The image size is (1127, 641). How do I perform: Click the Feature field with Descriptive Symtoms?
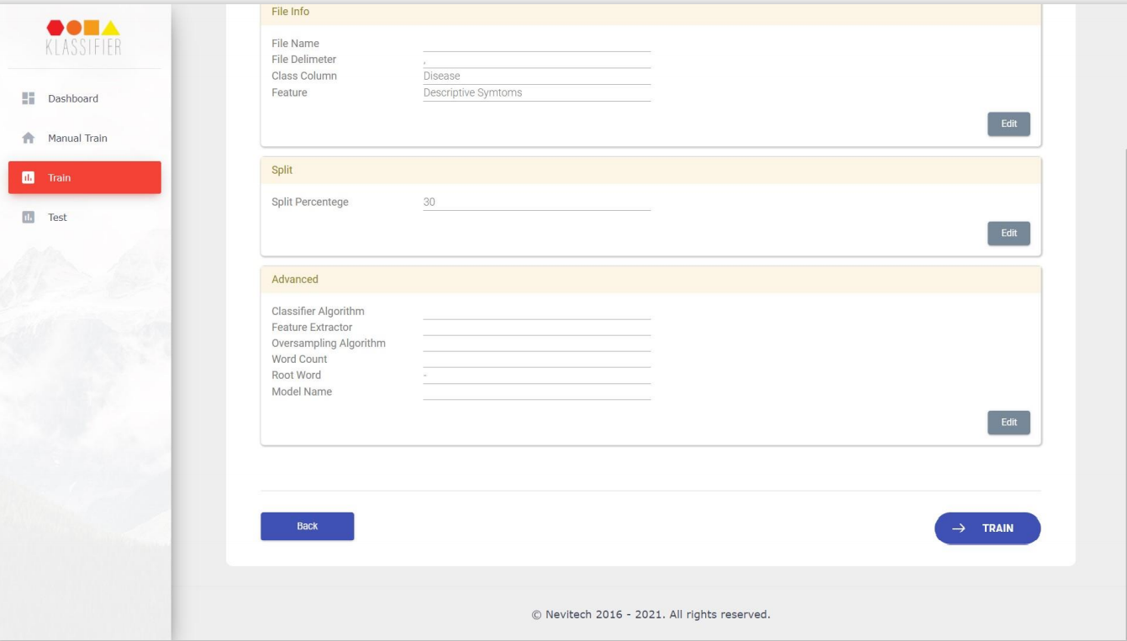tap(536, 93)
